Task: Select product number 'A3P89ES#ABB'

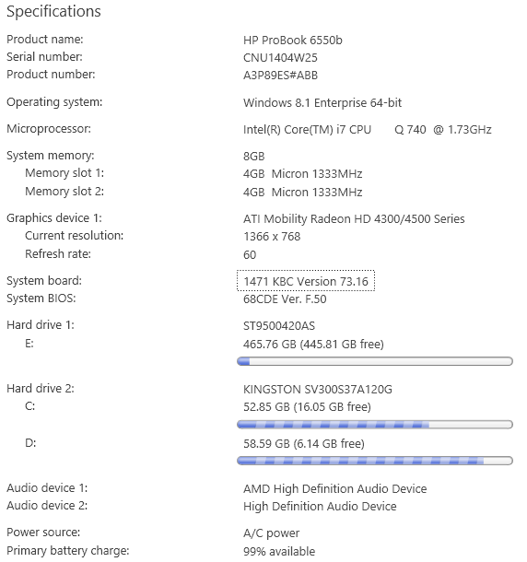Action: [280, 76]
